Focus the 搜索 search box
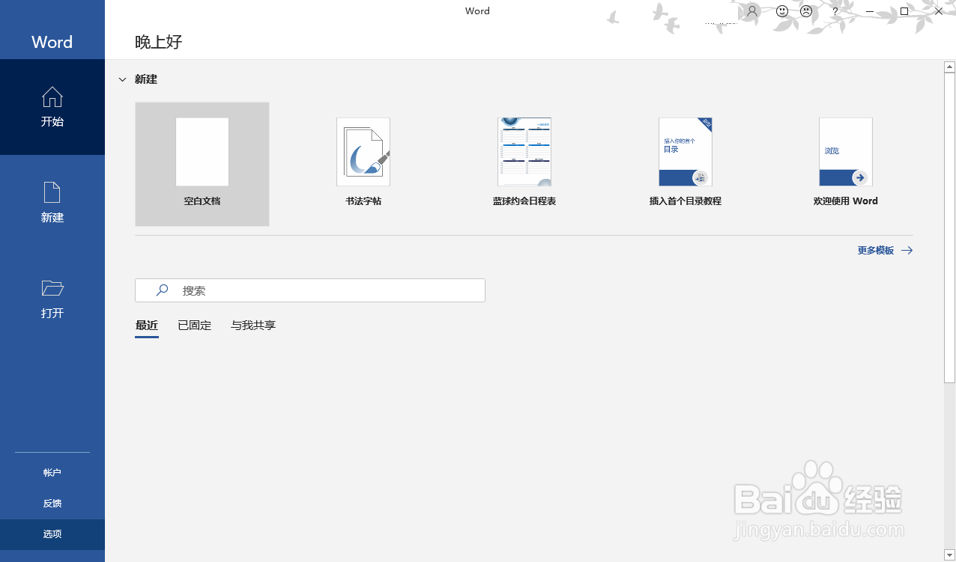This screenshot has height=562, width=956. [310, 290]
